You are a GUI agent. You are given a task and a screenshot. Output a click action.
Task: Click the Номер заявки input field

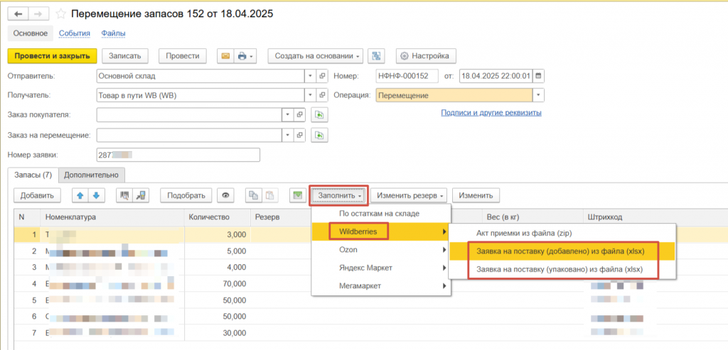178,155
